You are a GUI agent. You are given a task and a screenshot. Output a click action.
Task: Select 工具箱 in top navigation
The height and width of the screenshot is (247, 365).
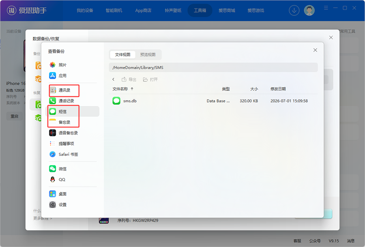200,11
